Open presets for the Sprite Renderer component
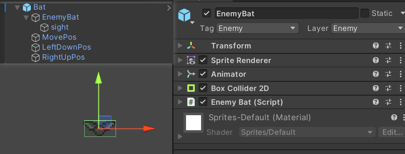This screenshot has height=154, width=405. 388,61
